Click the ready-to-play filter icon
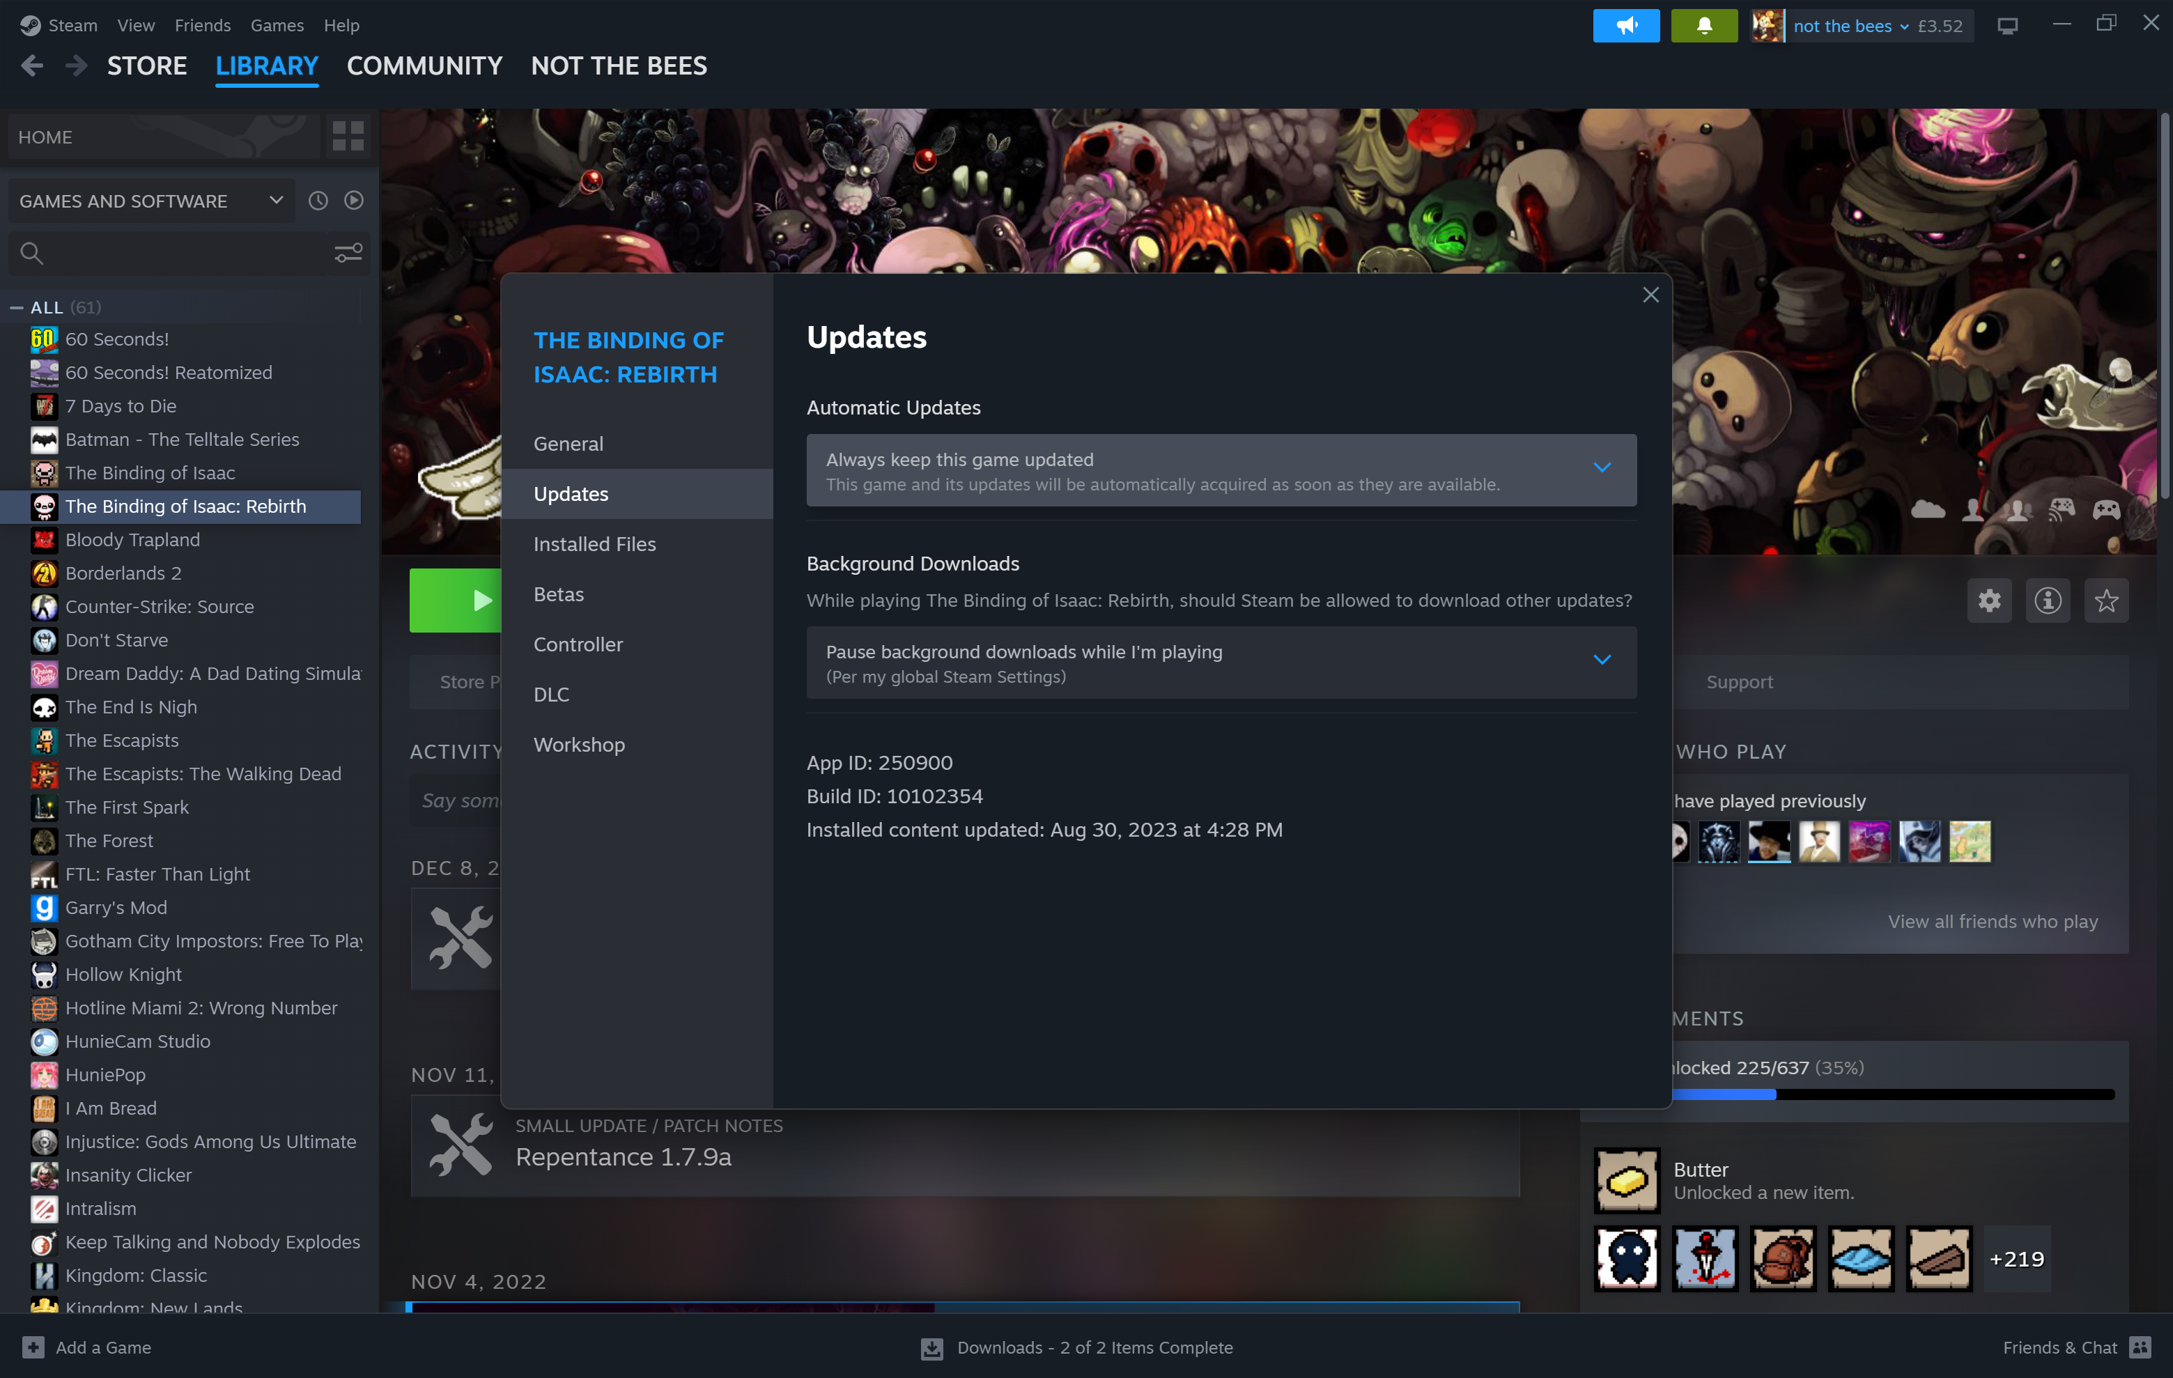Viewport: 2173px width, 1378px height. tap(354, 201)
